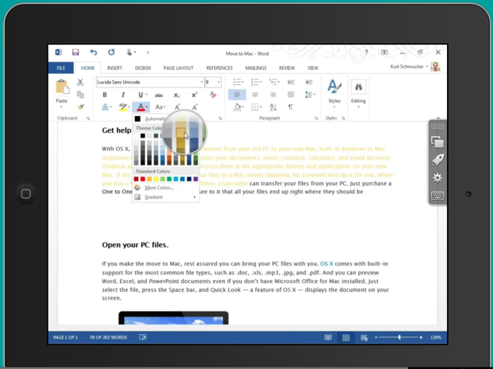This screenshot has height=369, width=493.
Task: Open the rocket launcher sidebar icon
Action: pos(437,160)
